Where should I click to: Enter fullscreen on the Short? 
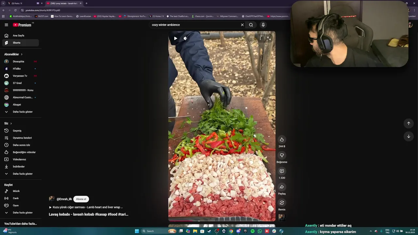pyautogui.click(x=269, y=39)
